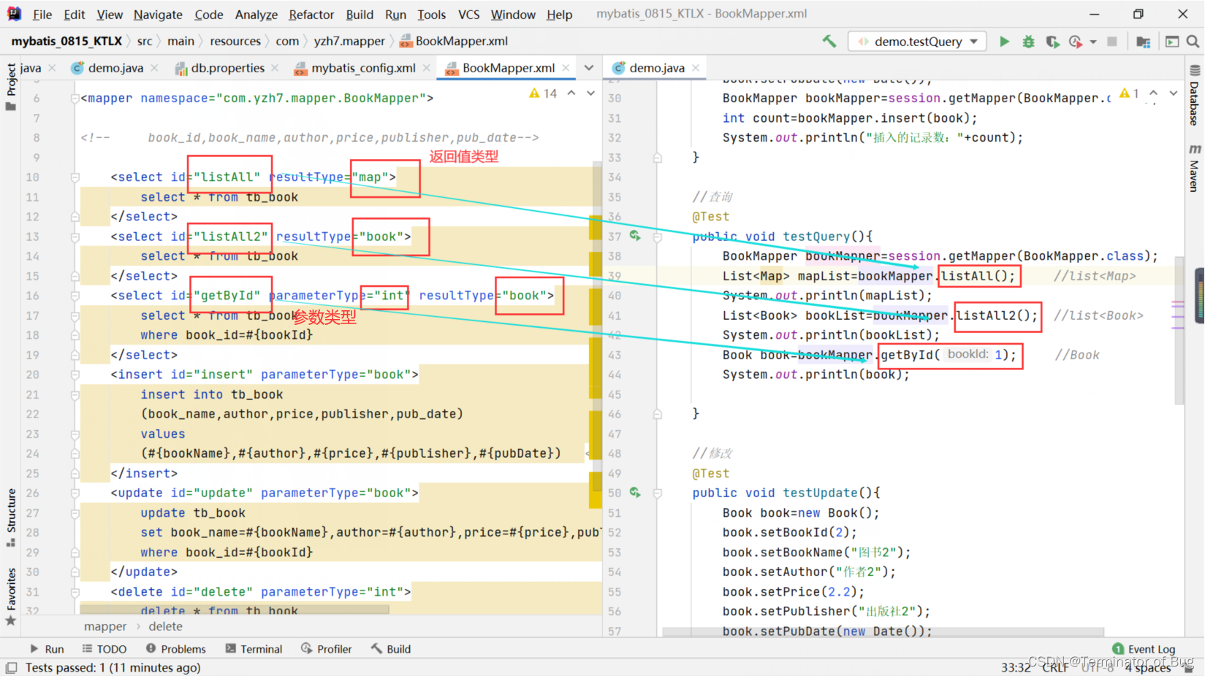The width and height of the screenshot is (1205, 676).
Task: Click horizontal scrollbar in XML editor
Action: point(234,609)
